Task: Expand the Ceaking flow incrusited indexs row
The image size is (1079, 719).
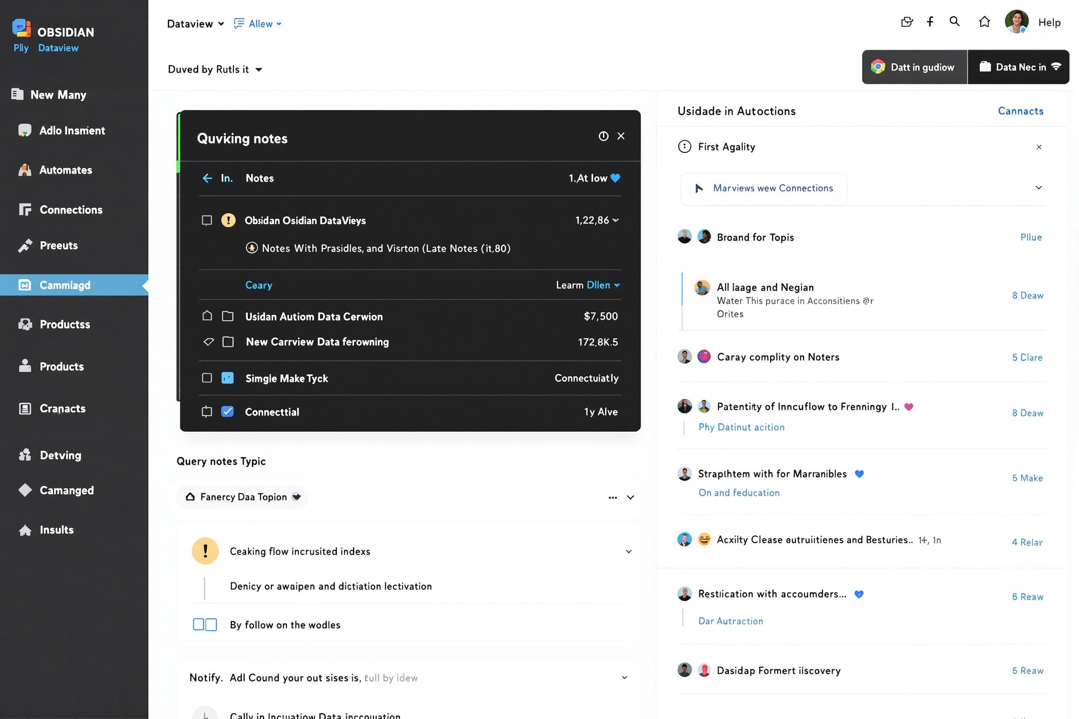Action: [x=629, y=551]
